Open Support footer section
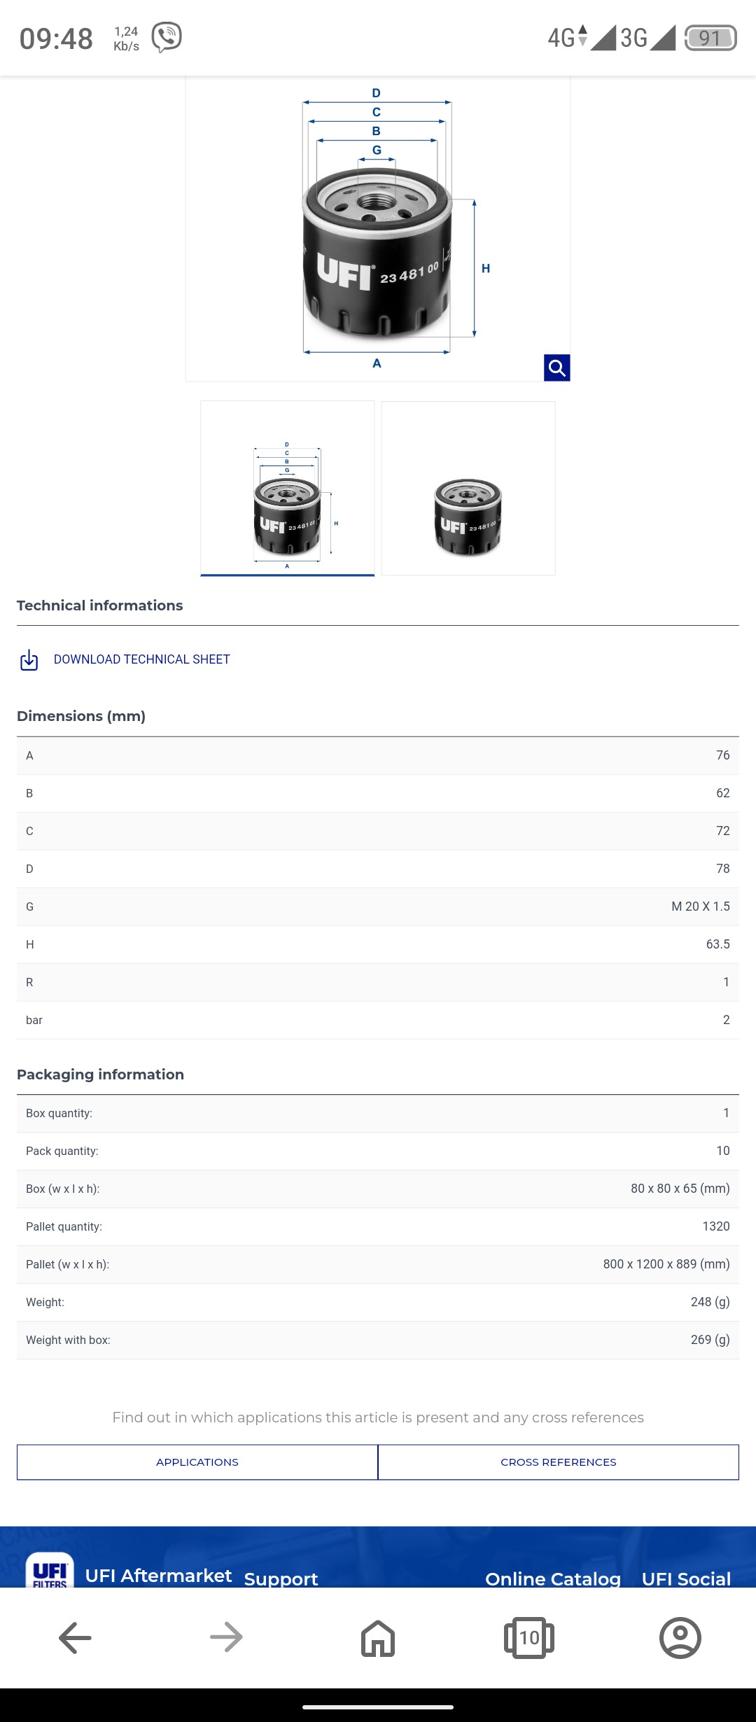 coord(281,1578)
